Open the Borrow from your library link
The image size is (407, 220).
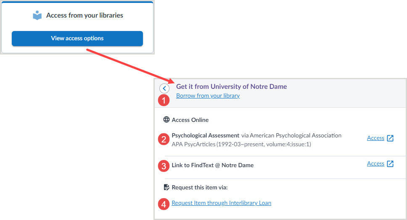coord(208,96)
